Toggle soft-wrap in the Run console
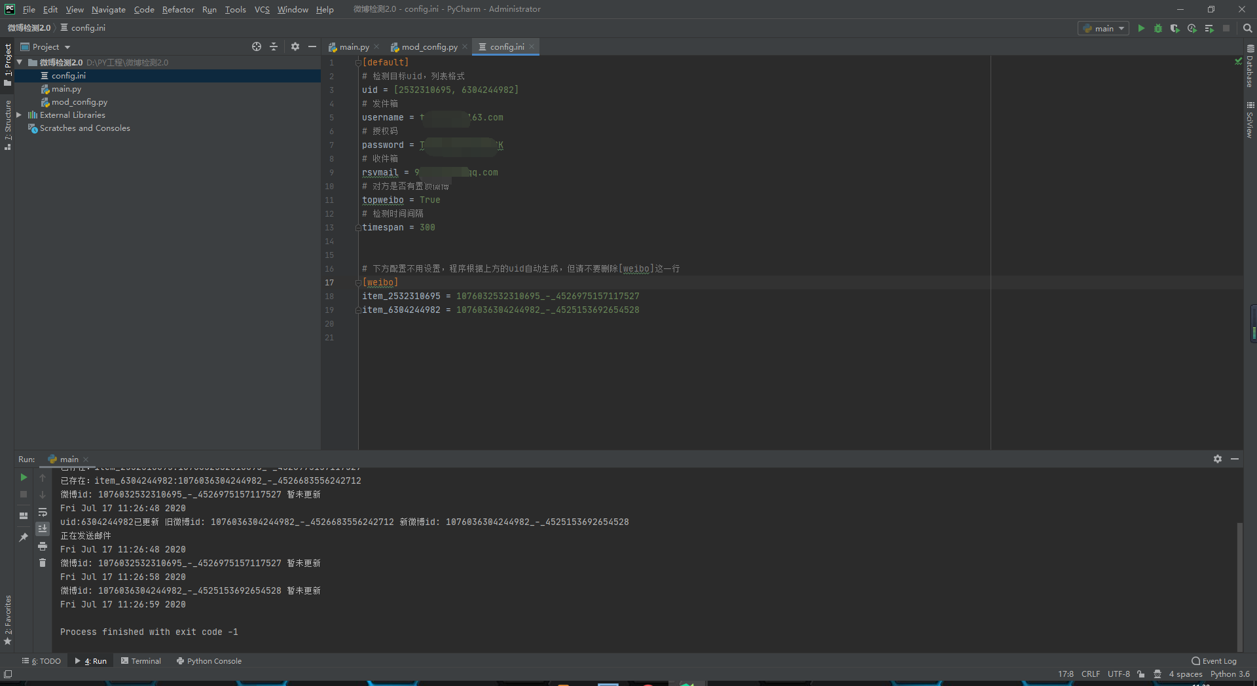 tap(43, 512)
